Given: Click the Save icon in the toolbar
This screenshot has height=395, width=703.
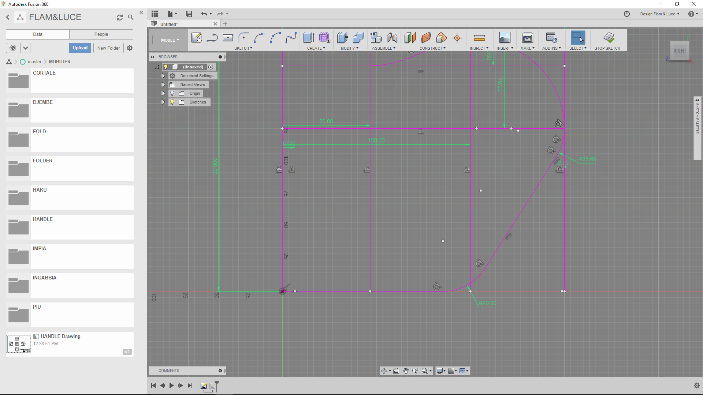Looking at the screenshot, I should coord(189,14).
